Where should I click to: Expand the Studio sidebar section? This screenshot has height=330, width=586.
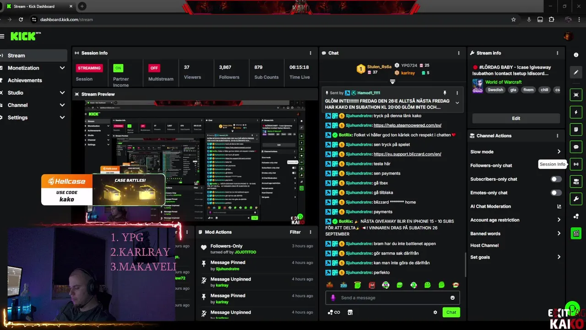tap(62, 93)
